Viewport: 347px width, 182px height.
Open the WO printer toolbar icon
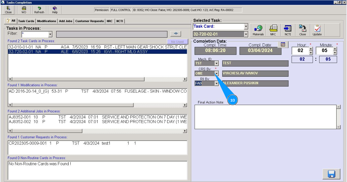coord(24,10)
